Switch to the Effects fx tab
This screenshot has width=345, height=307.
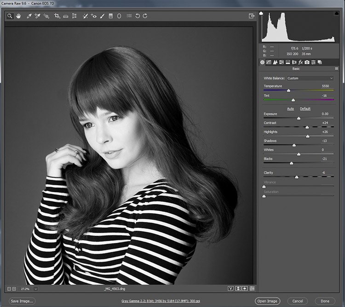tap(300, 62)
